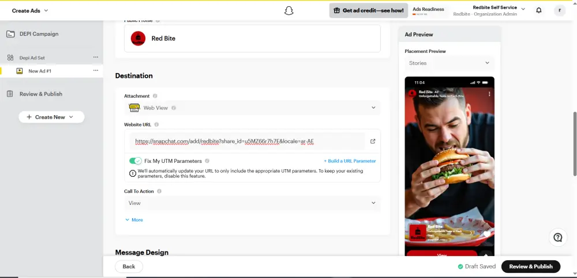
Task: Click the Ad Preview panel header
Action: point(449,35)
